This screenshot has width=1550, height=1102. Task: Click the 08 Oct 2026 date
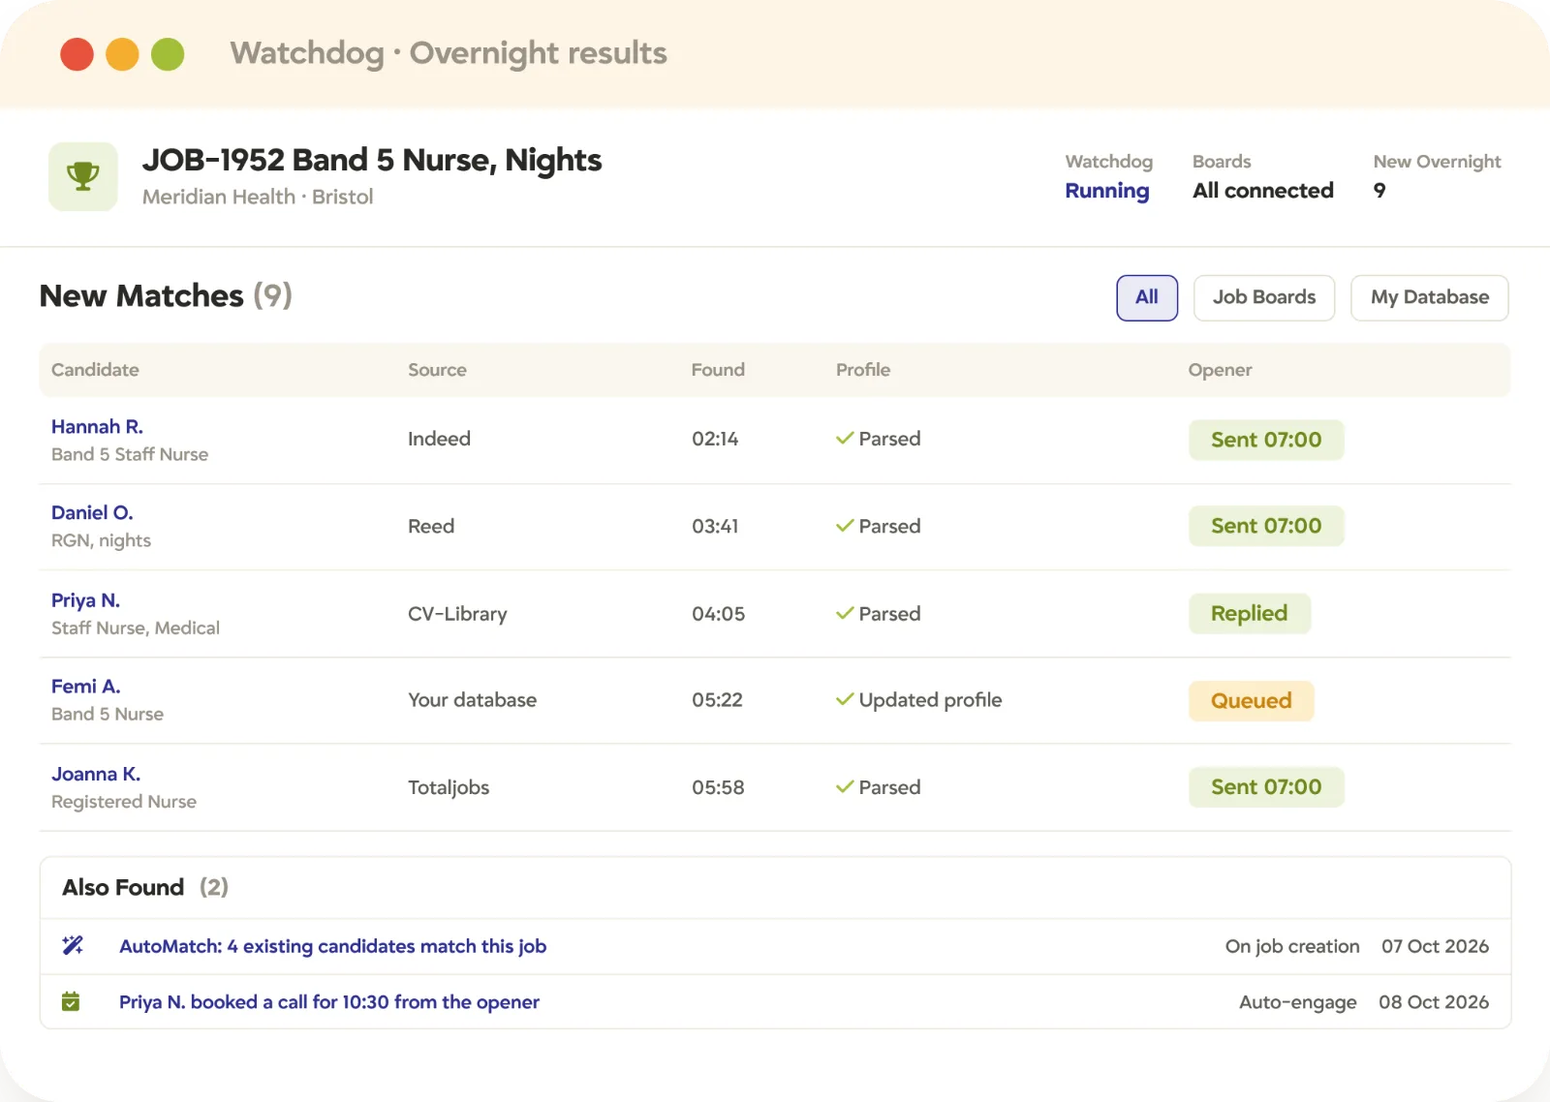pyautogui.click(x=1434, y=1002)
